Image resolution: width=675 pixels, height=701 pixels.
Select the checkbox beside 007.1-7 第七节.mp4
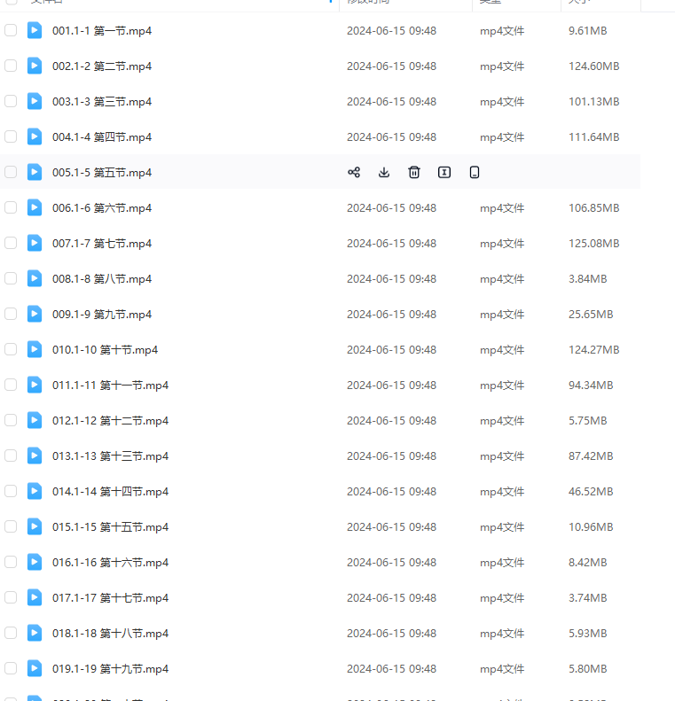click(11, 244)
